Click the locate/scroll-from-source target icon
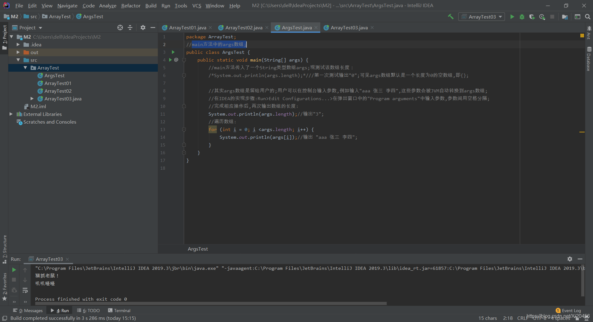This screenshot has width=593, height=322. [x=120, y=28]
